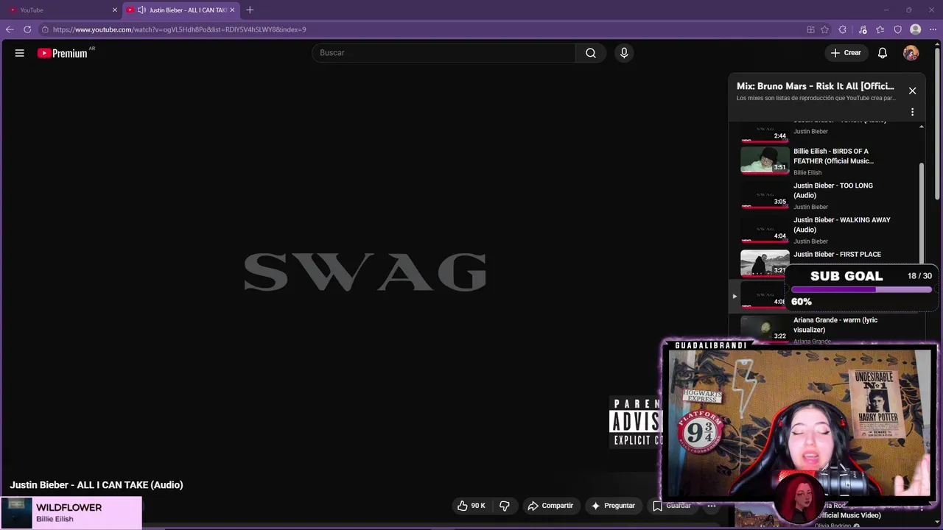Open the browser shield security icon
Image resolution: width=943 pixels, height=530 pixels.
click(898, 29)
